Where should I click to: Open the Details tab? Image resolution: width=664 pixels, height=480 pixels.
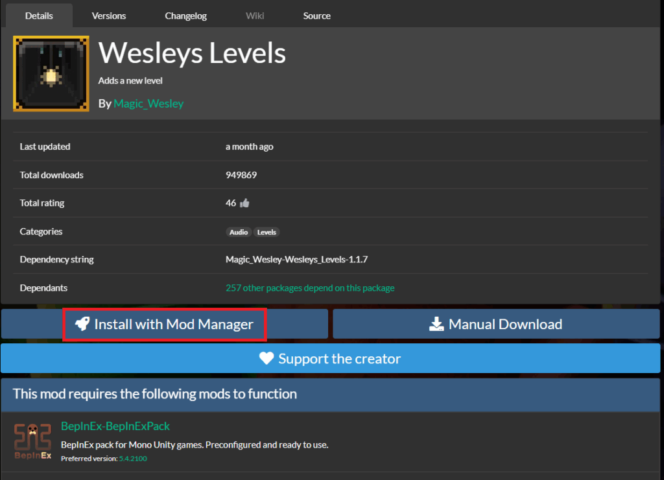pos(39,16)
